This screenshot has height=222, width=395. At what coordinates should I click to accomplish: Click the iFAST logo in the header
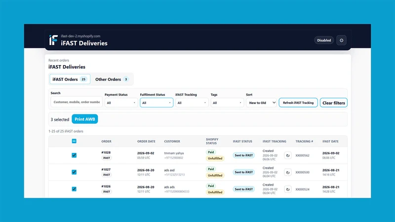coord(53,40)
